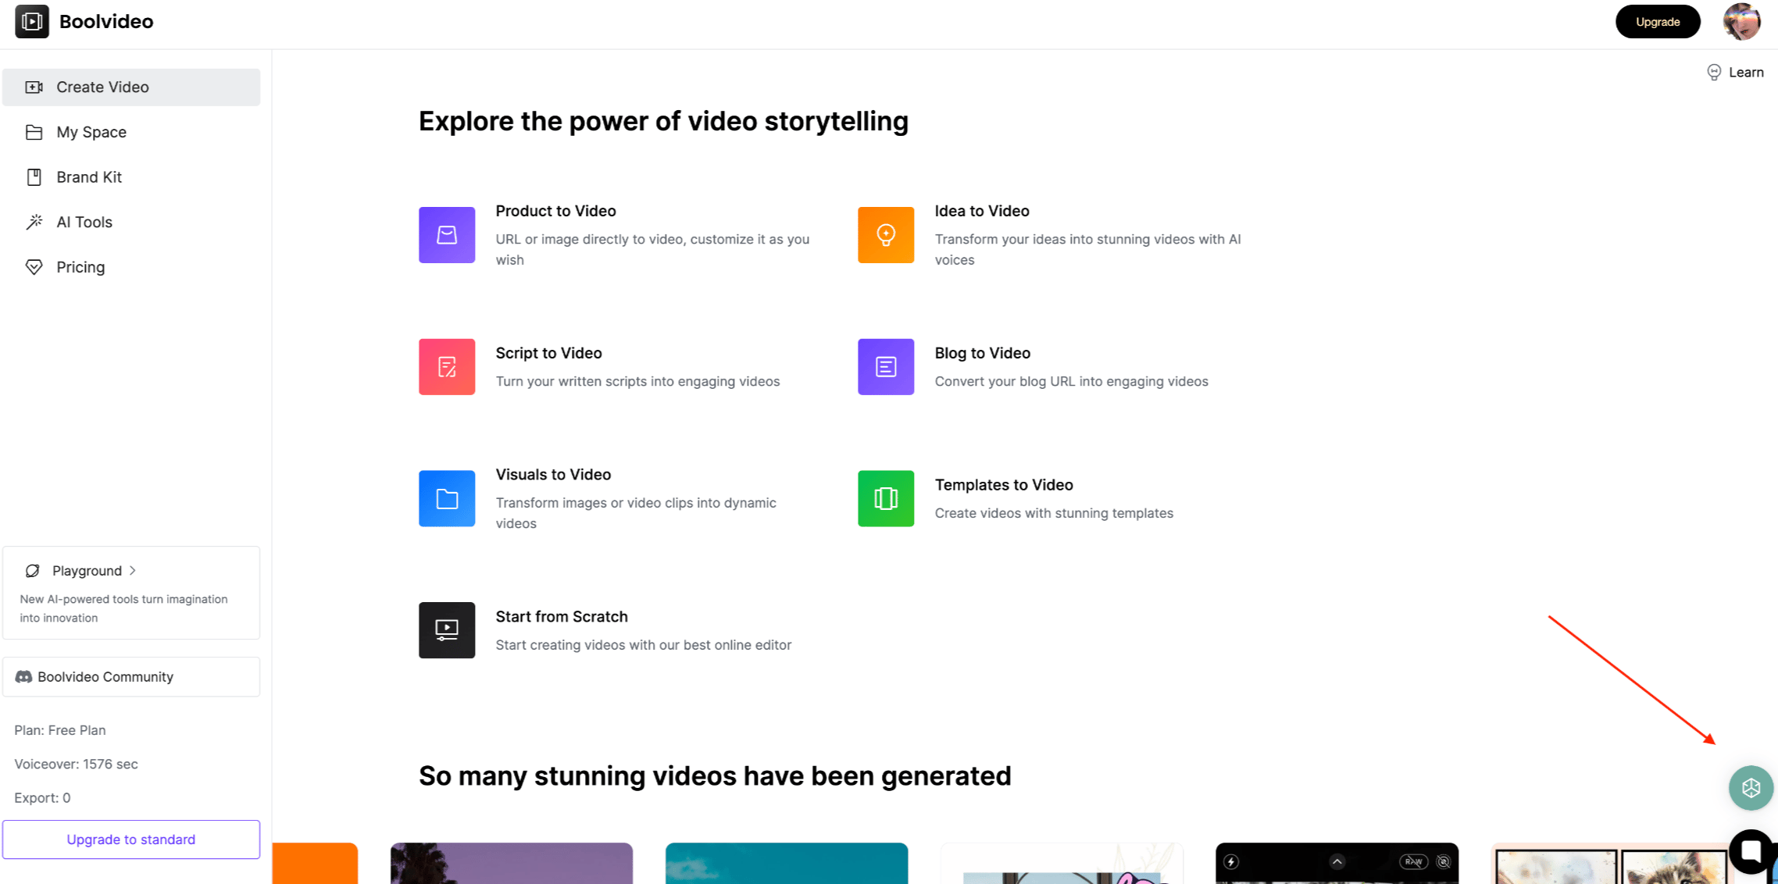Expand the Playground chevron arrow
The height and width of the screenshot is (884, 1778).
pyautogui.click(x=133, y=571)
